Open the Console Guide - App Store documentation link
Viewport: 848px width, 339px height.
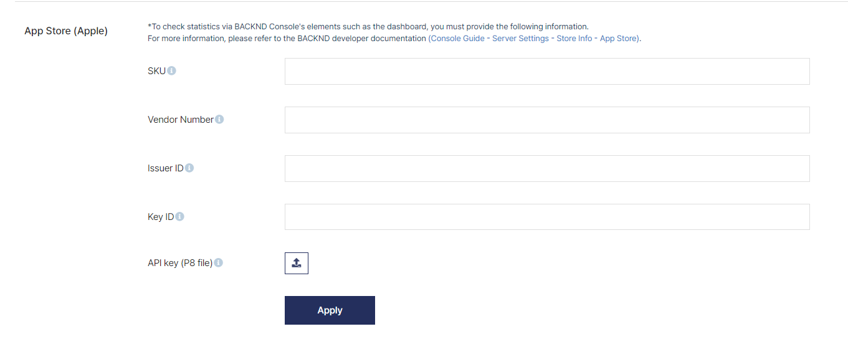(535, 38)
